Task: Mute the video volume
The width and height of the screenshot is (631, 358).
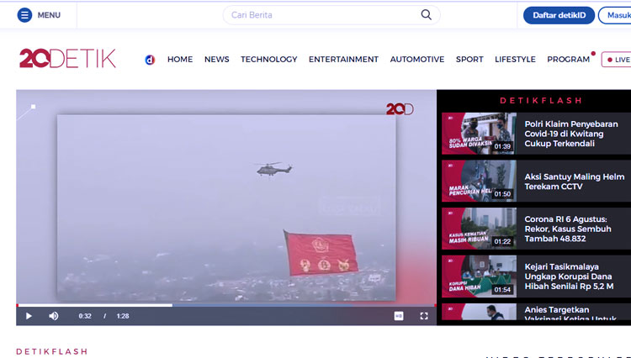Action: point(54,316)
